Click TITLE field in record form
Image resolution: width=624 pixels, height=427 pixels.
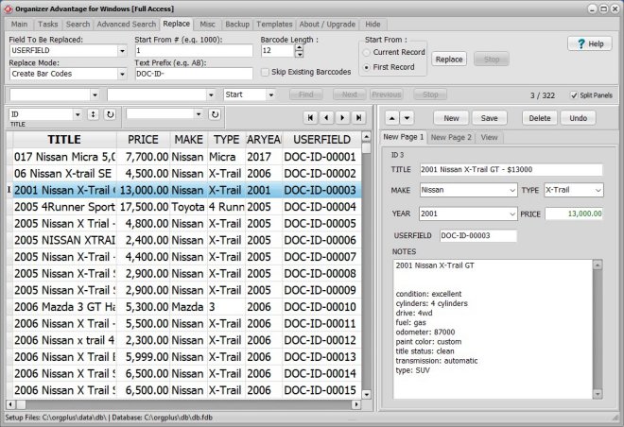[x=511, y=170]
